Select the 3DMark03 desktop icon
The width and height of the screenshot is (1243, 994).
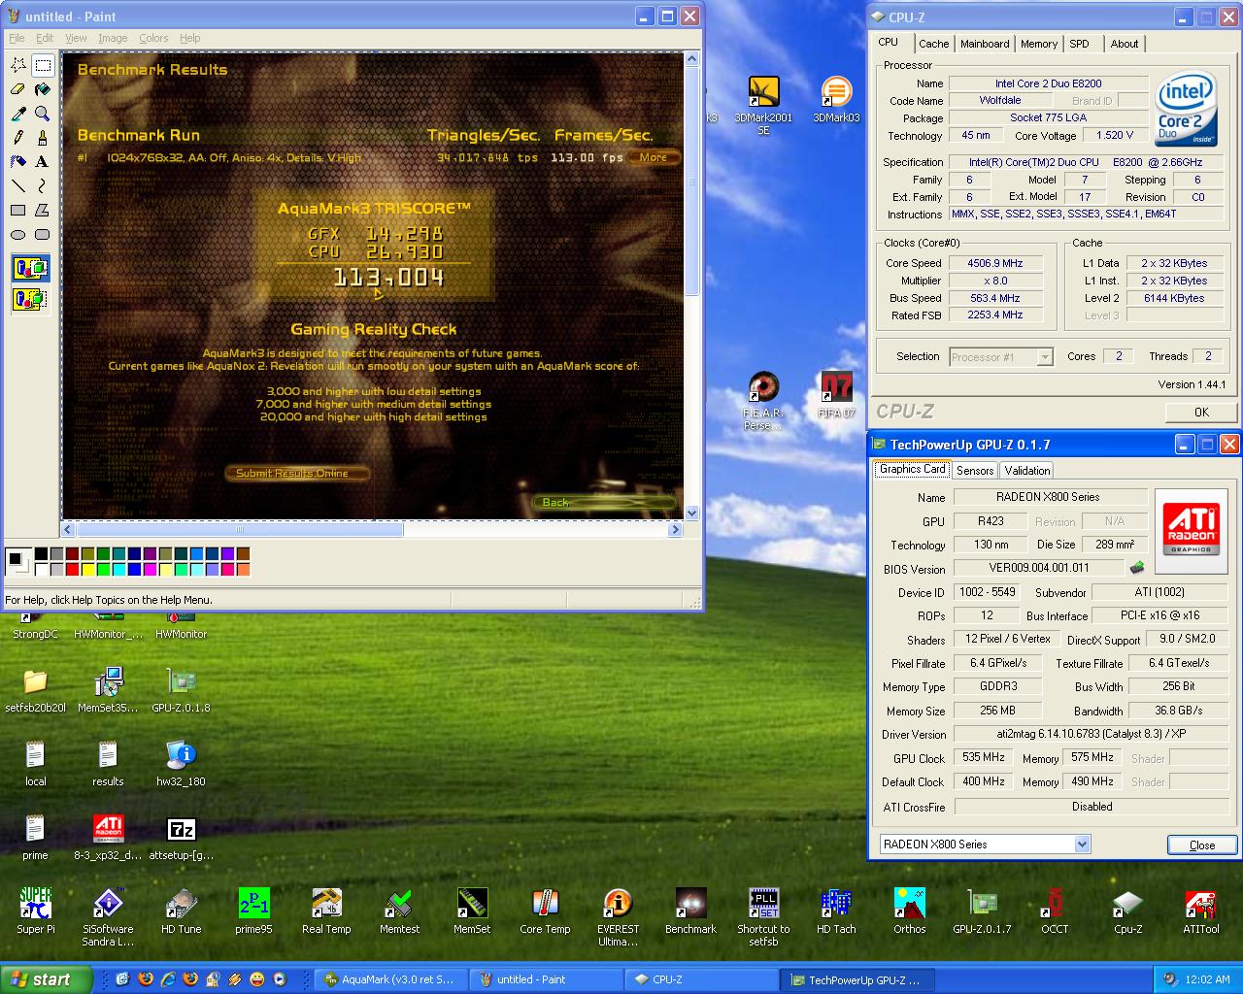point(836,99)
